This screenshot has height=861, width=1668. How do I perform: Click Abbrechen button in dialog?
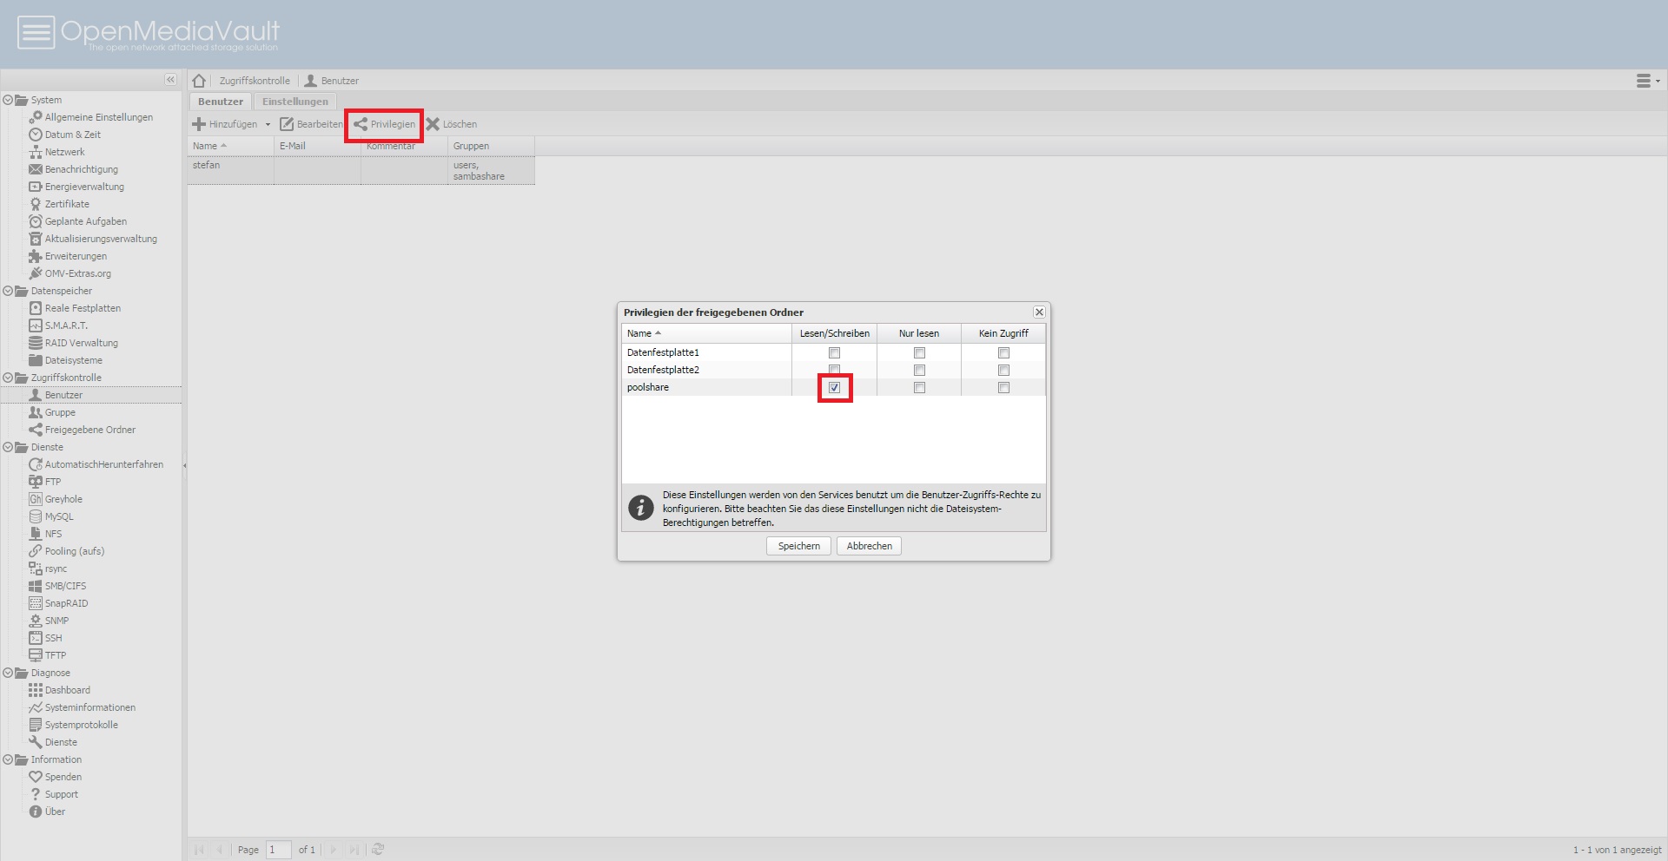pos(869,546)
